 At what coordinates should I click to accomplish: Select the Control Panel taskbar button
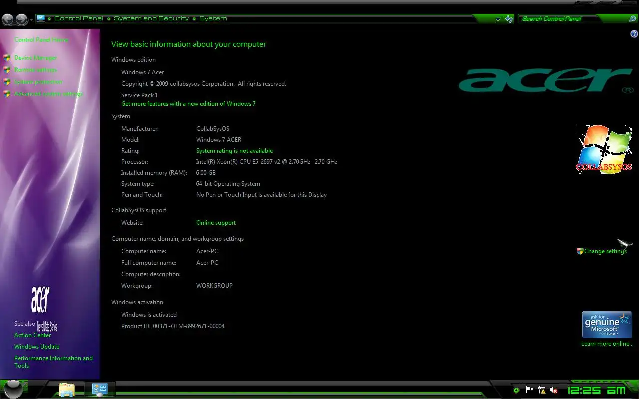tap(100, 390)
